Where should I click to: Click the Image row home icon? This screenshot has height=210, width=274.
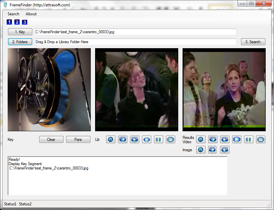tap(201, 150)
